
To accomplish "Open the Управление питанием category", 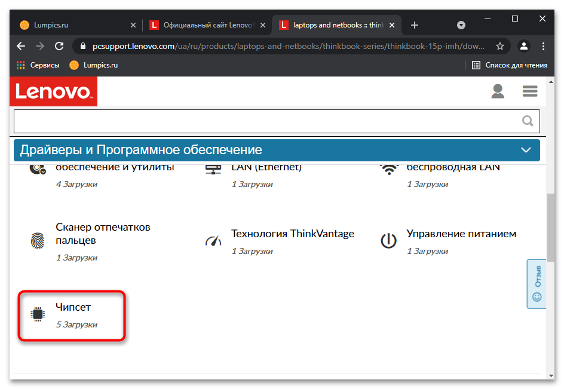I will tap(461, 234).
